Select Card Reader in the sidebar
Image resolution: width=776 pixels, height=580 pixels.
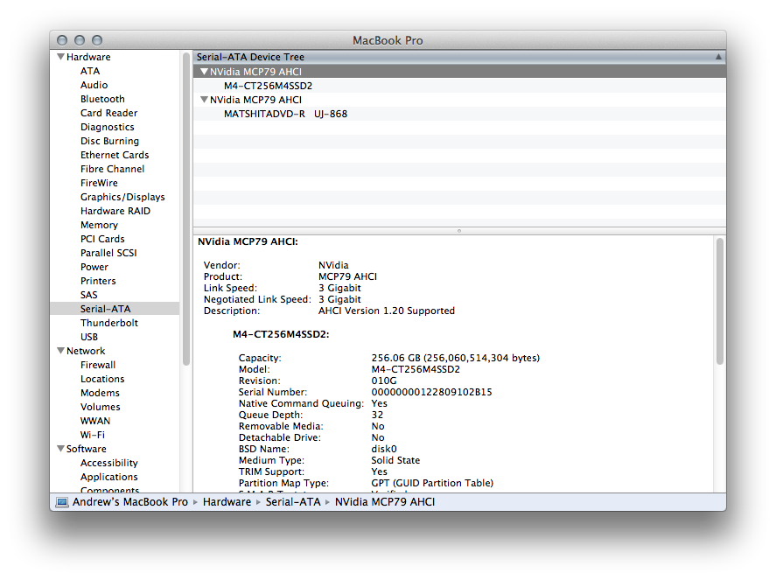pos(108,113)
